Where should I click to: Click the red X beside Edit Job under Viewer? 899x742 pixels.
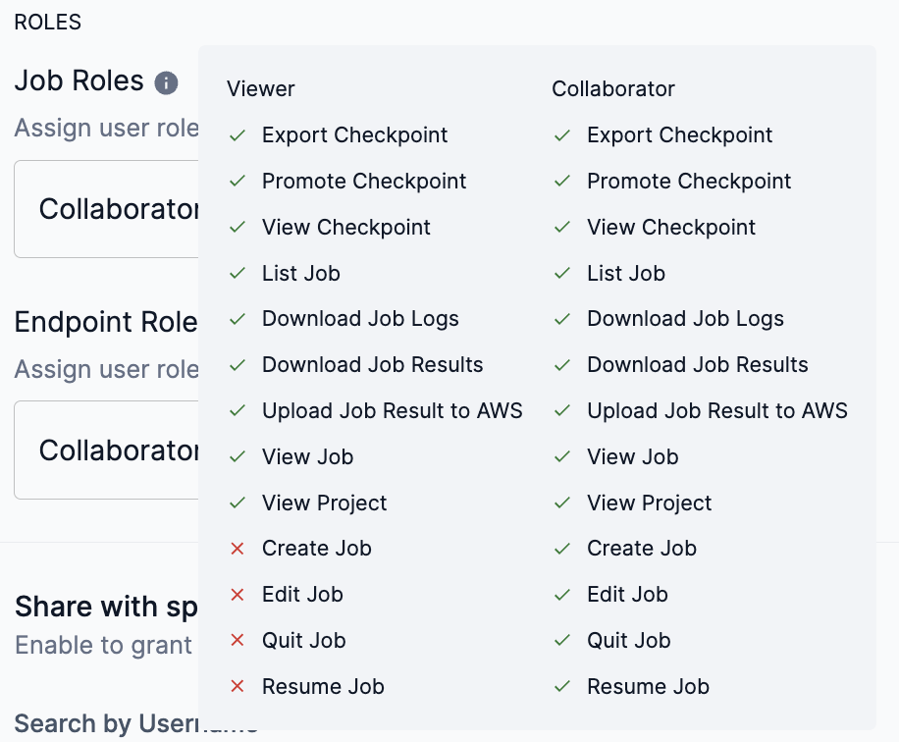237,595
